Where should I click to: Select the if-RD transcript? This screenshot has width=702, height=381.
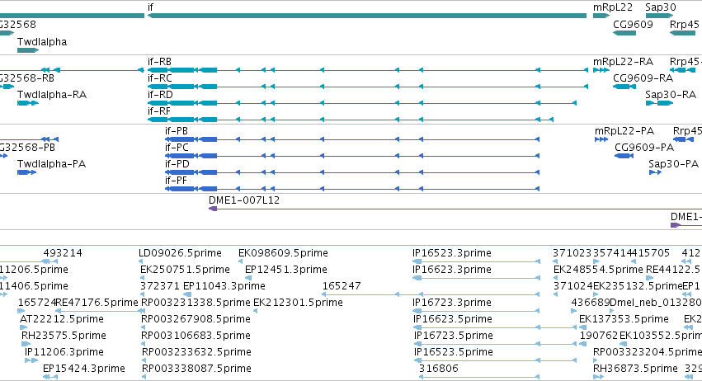[x=362, y=103]
